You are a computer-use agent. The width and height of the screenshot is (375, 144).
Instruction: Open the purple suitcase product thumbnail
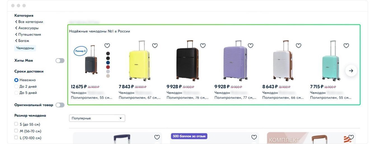coord(235,61)
